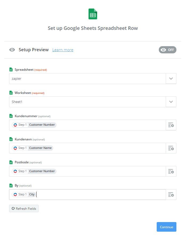Click the sheet icon next to Spreadsheet label
This screenshot has height=241, width=186.
(x=11, y=70)
